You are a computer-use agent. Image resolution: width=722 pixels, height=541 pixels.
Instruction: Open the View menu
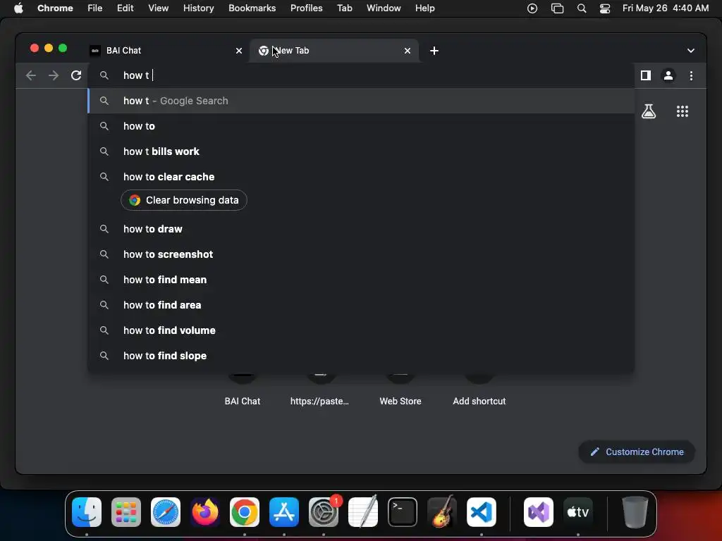(158, 8)
